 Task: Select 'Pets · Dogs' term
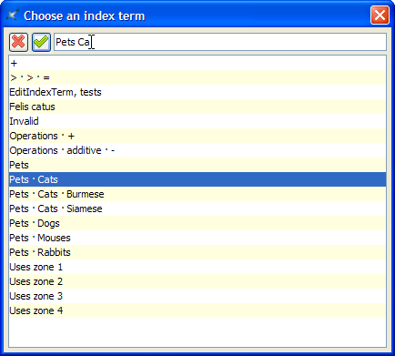(197, 223)
